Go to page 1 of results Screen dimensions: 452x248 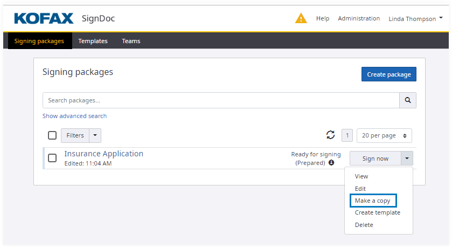click(347, 136)
